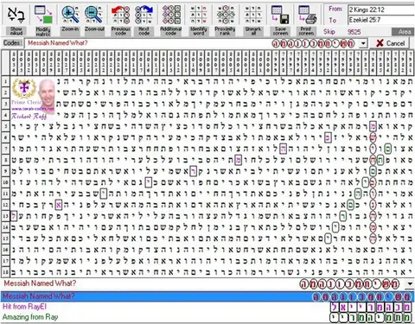This screenshot has width=415, height=324.
Task: Click row number 10 header
Action: [5, 182]
